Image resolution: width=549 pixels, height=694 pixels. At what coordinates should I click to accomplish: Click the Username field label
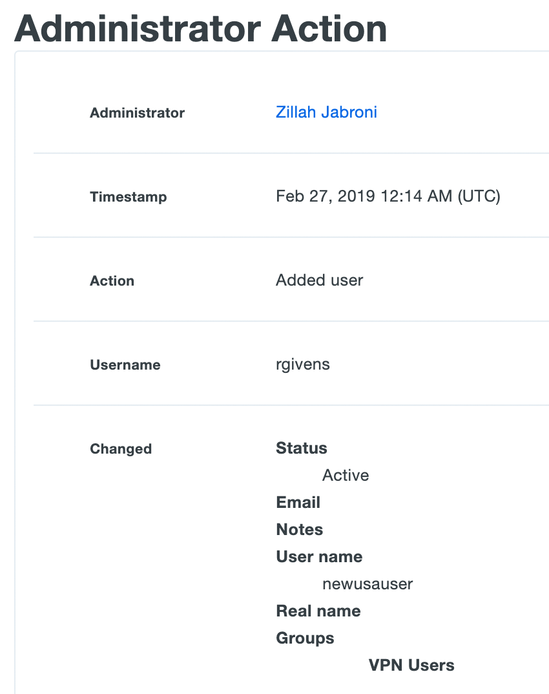point(125,365)
